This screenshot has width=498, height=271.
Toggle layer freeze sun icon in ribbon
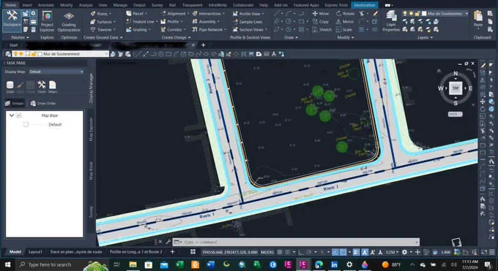click(411, 14)
